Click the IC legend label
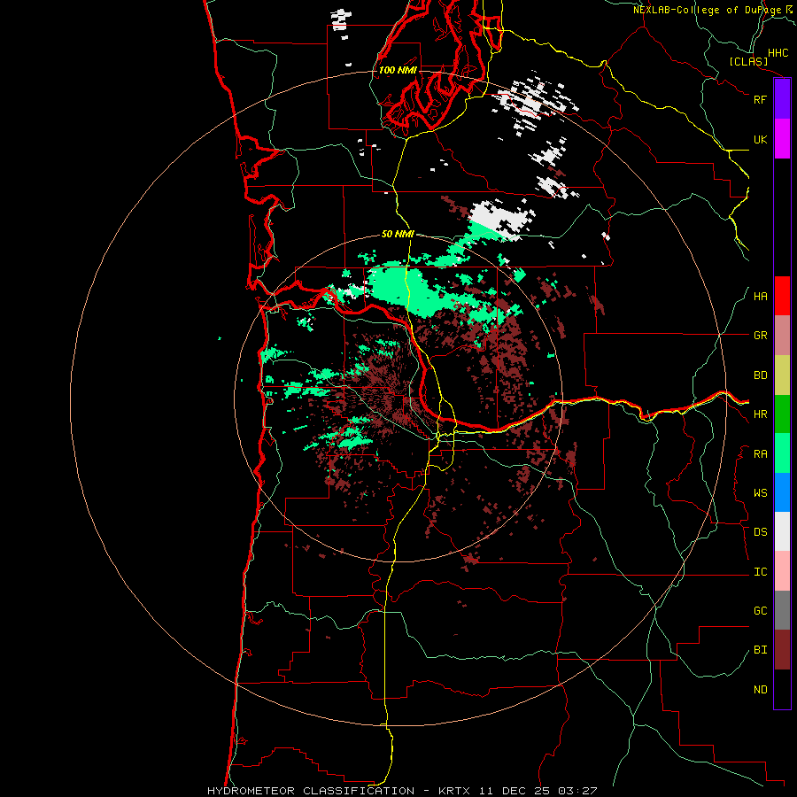The width and height of the screenshot is (797, 797). (760, 572)
